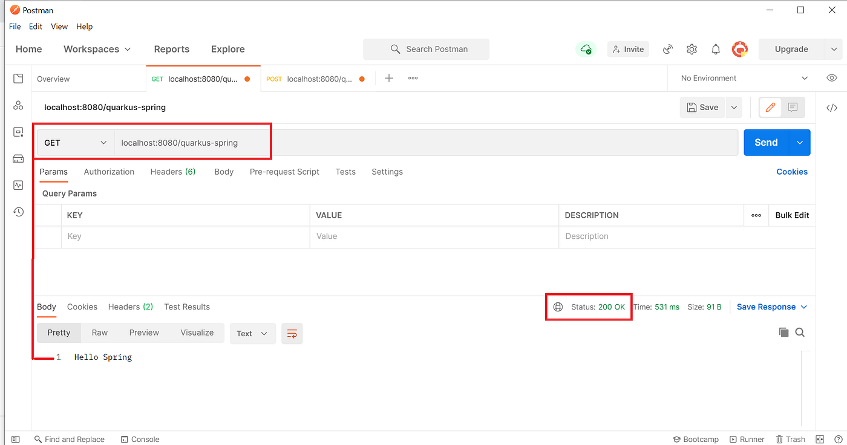Viewport: 847px width, 445px height.
Task: Click the Send button
Action: [x=766, y=143]
